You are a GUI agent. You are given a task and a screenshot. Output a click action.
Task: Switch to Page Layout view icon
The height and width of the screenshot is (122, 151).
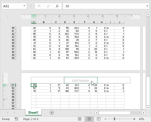(89, 119)
